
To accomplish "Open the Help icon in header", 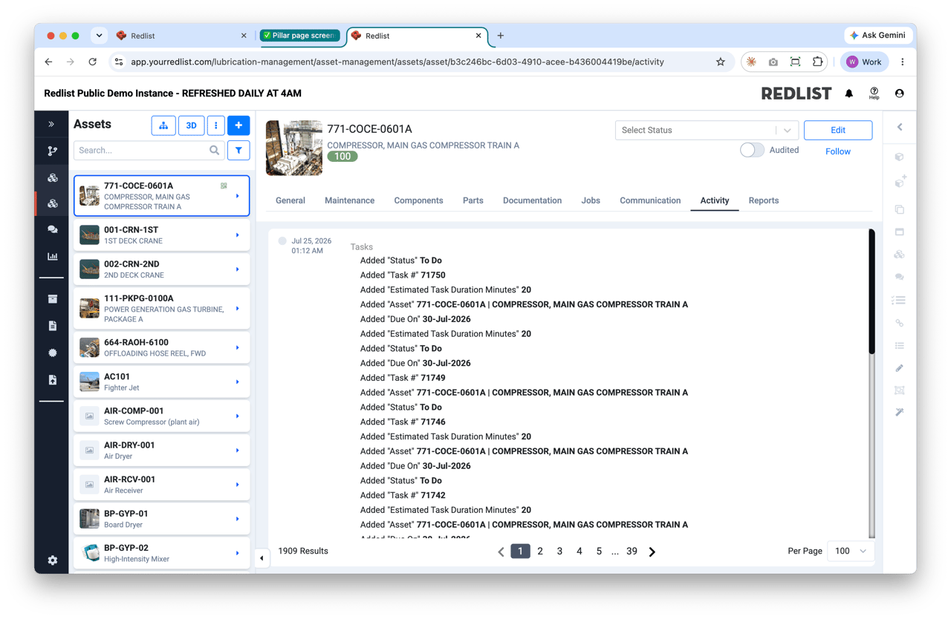I will tap(874, 94).
